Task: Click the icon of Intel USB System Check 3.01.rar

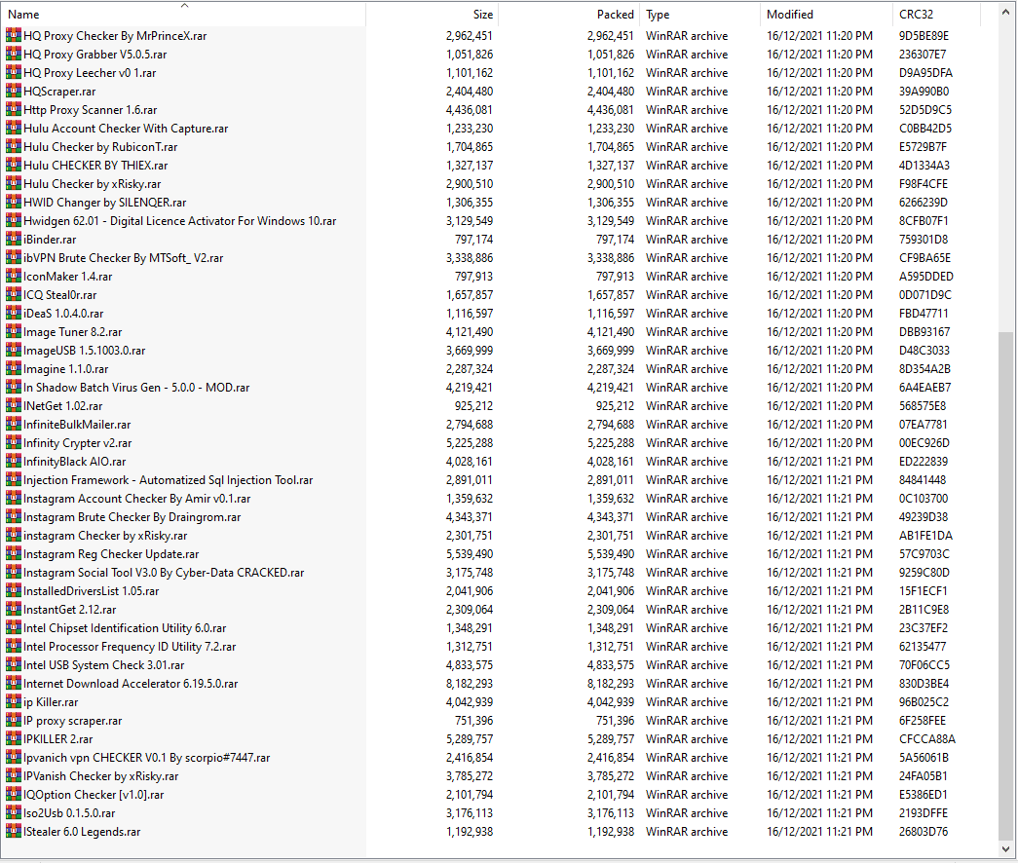Action: pos(13,665)
